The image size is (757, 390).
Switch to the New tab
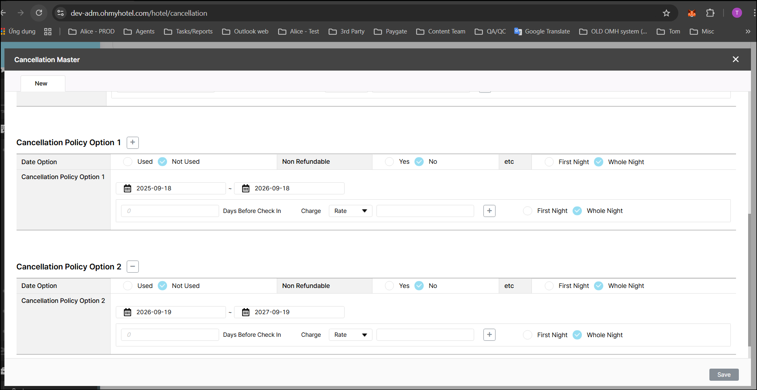(x=41, y=83)
